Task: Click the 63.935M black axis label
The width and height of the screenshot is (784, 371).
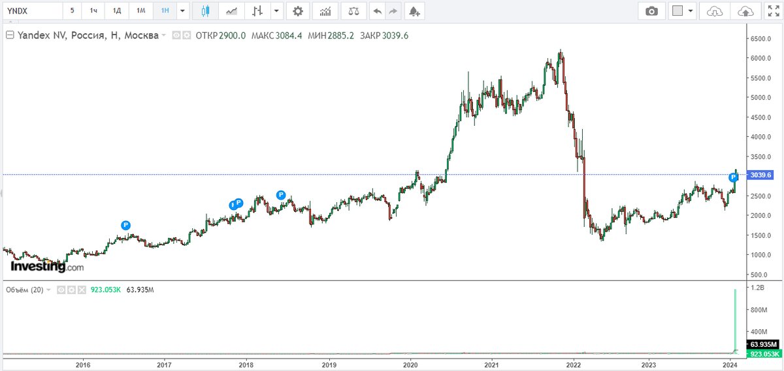Action: coord(763,344)
